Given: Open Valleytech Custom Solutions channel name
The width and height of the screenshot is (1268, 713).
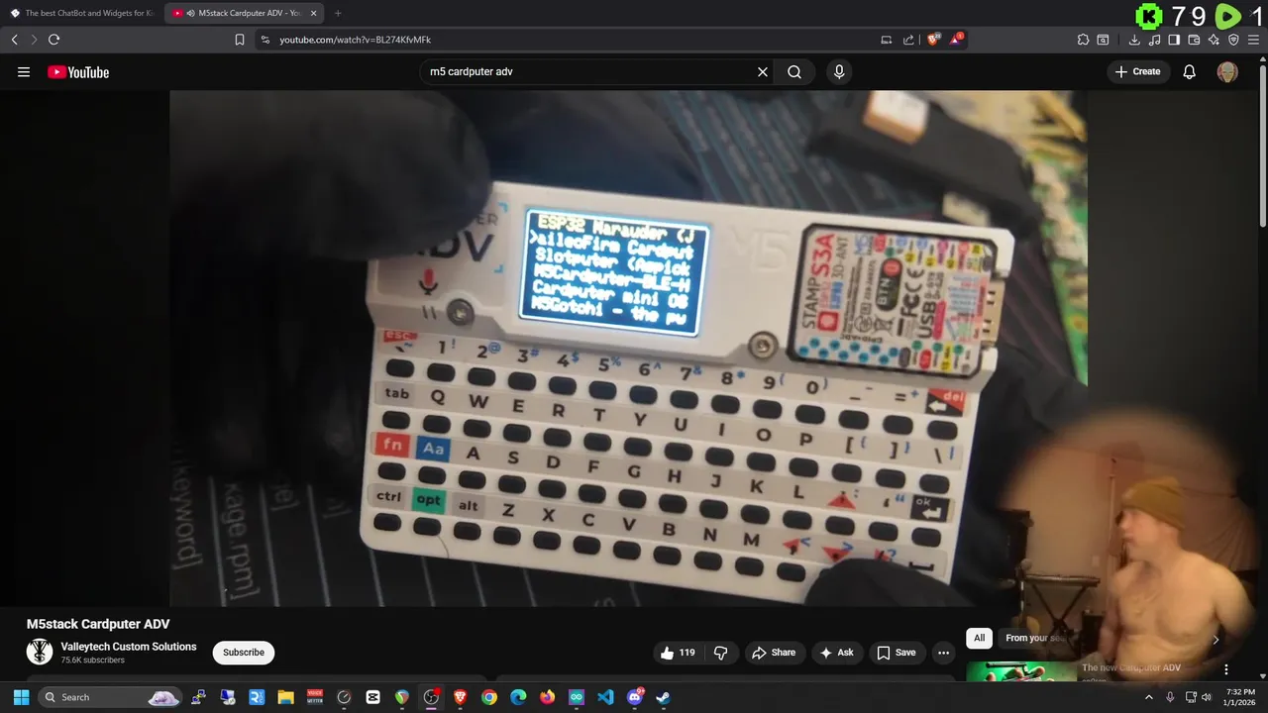Looking at the screenshot, I should [129, 647].
